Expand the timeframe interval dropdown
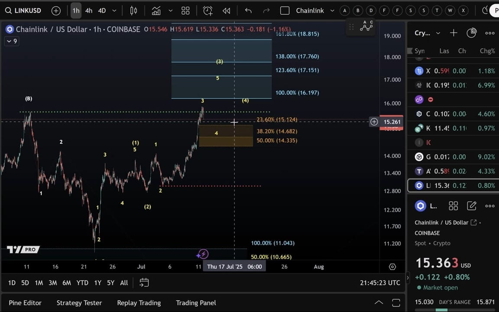Viewport: 499px width, 312px height. (x=114, y=10)
